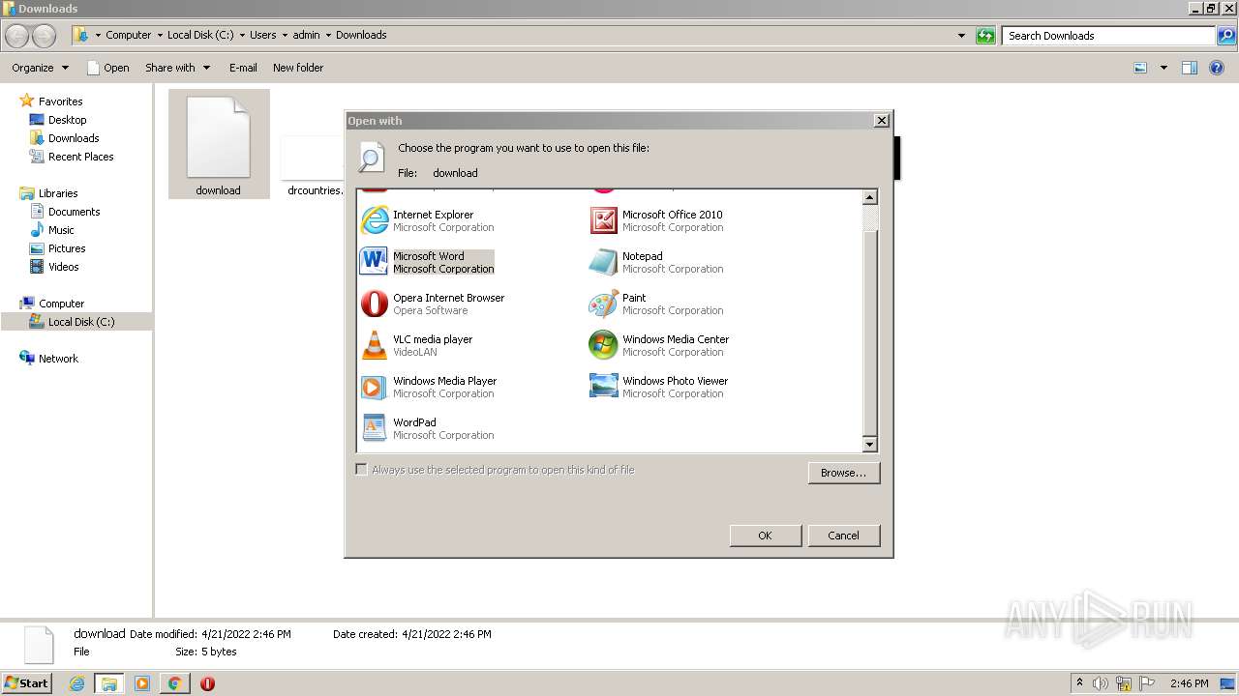The image size is (1239, 696).
Task: Click New folder in the toolbar
Action: click(x=298, y=68)
